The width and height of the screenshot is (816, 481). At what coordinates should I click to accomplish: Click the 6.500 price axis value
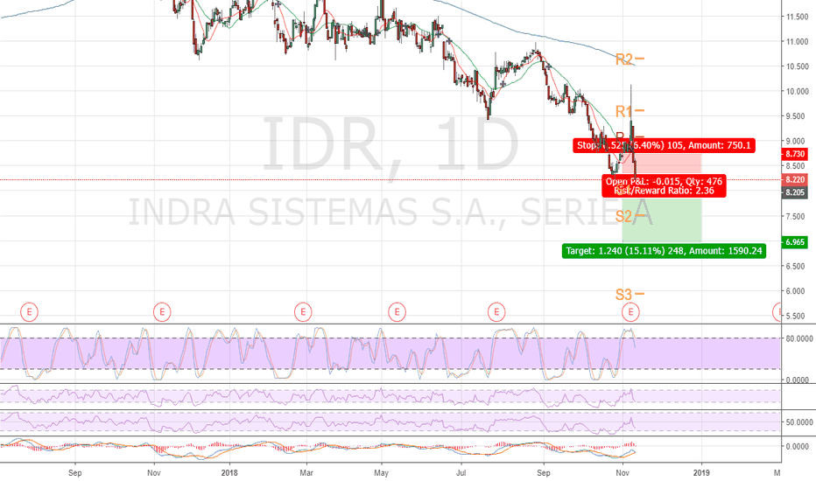point(798,266)
